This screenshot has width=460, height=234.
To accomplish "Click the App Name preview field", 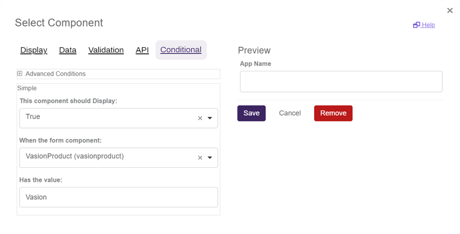I will point(341,82).
